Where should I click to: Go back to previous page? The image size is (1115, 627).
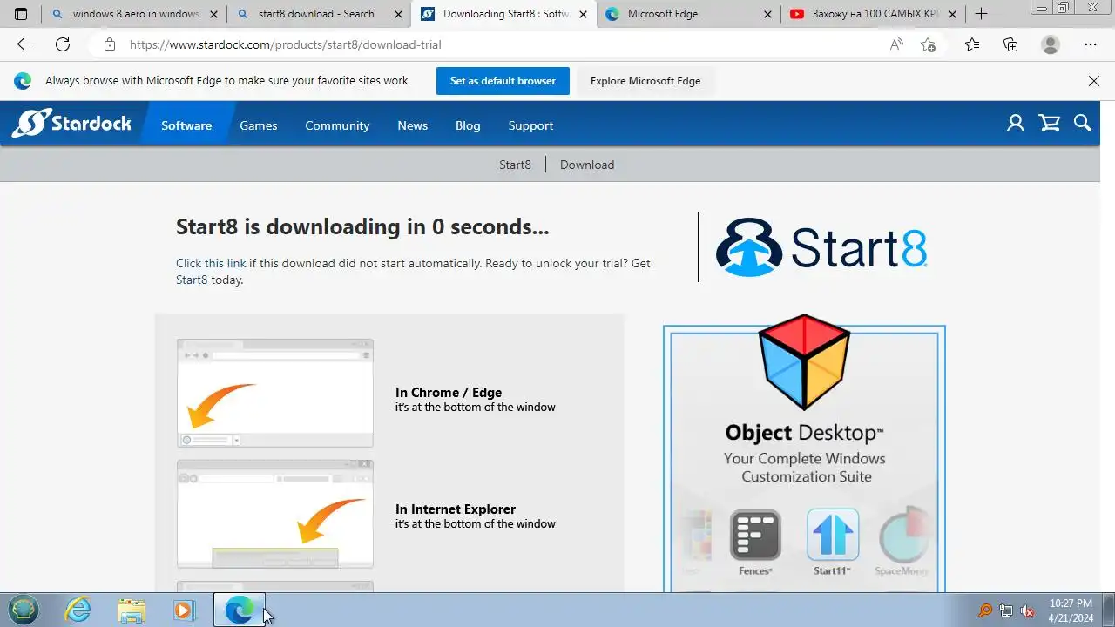click(x=24, y=44)
